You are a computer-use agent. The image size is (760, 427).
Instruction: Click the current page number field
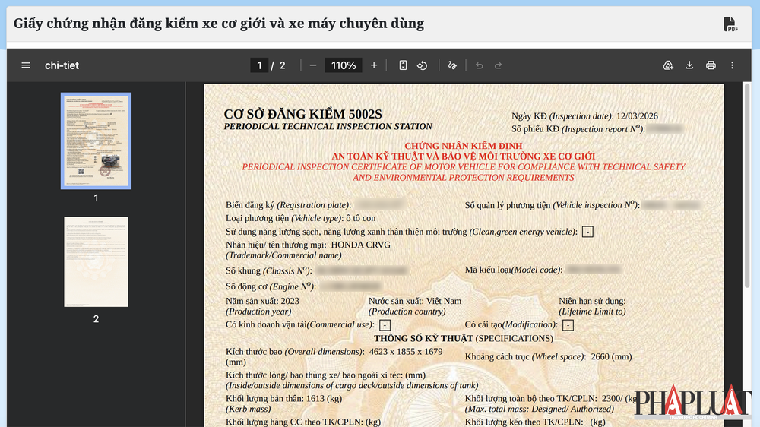[x=259, y=65]
